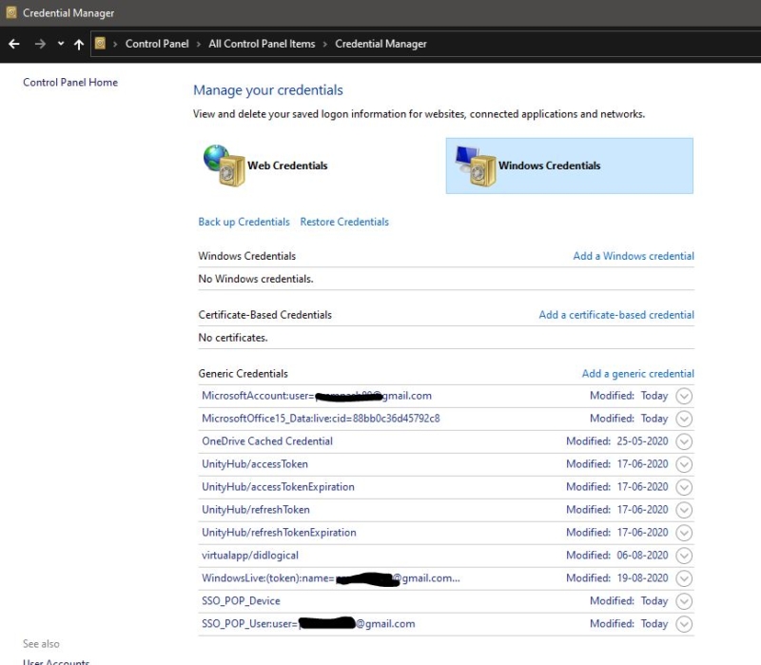Click Modified 06-08-2020 date on virtualapp row
Screen dimensions: 761x665
pos(616,556)
